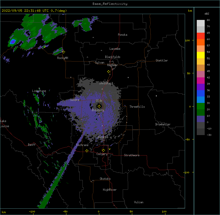Select the magenta legend swatch below 42
Viewport: 220px width, 215px height.
coord(201,80)
